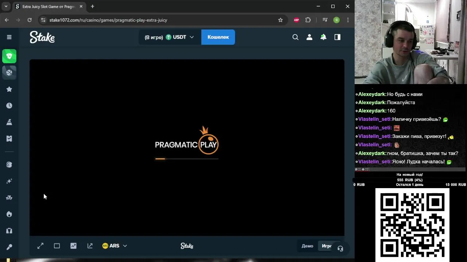Click chat message 'Ясно! Лудка началась!'
467x262 pixels.
click(x=418, y=162)
